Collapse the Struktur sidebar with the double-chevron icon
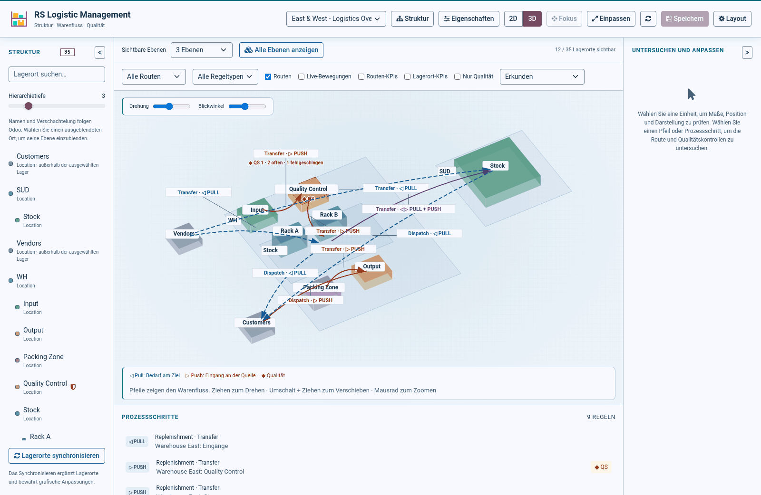The width and height of the screenshot is (761, 495). 100,52
